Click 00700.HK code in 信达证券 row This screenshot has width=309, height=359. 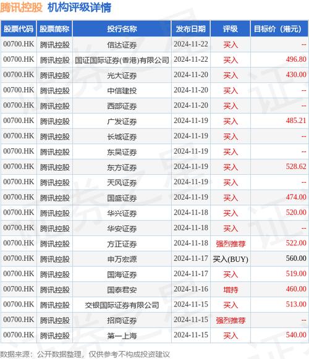tap(19, 44)
